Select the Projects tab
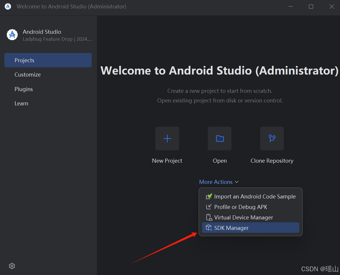Screen dimensions: 340x275 click(x=48, y=60)
